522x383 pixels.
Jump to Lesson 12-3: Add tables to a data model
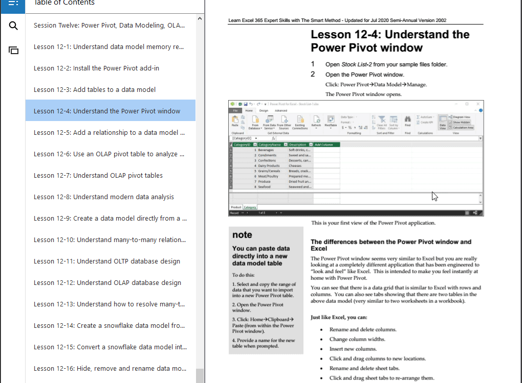[111, 90]
